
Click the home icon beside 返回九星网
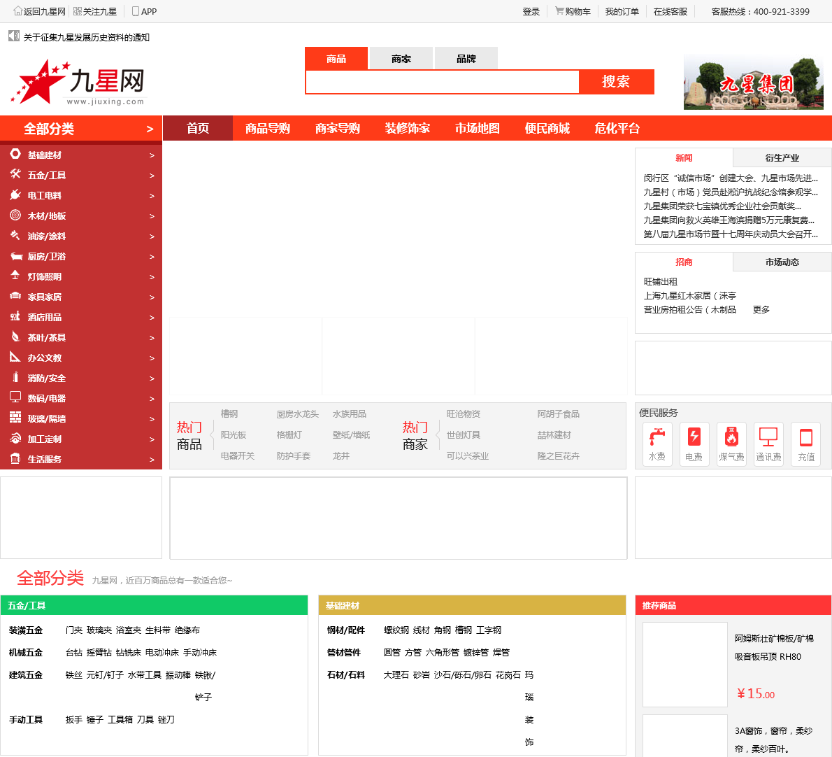click(18, 11)
